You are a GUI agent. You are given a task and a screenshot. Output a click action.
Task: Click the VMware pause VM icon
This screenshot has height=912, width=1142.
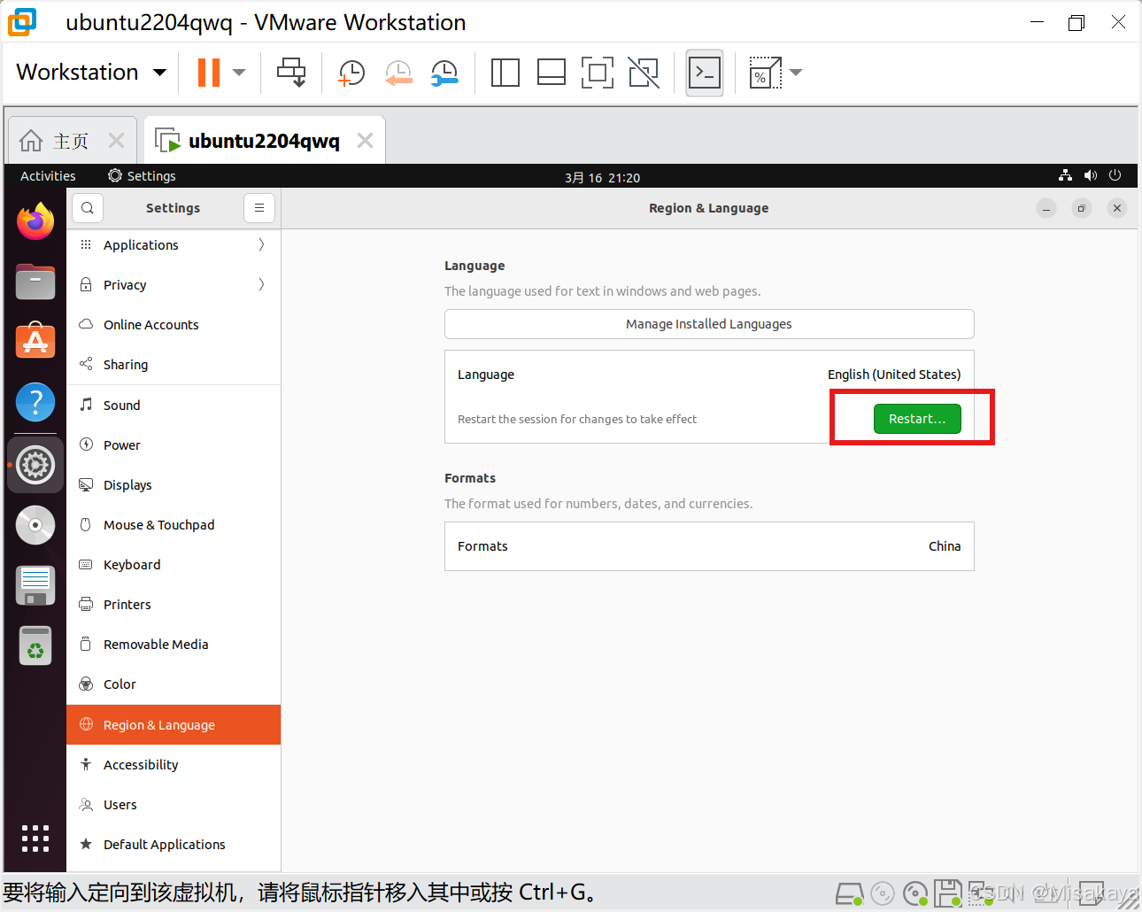[x=209, y=73]
